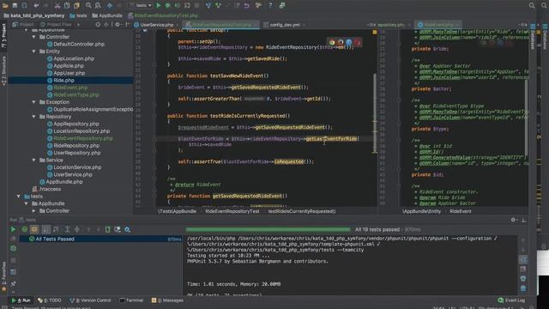The height and width of the screenshot is (309, 549).
Task: Open in Firefox via the editor browser icon
Action: [341, 42]
